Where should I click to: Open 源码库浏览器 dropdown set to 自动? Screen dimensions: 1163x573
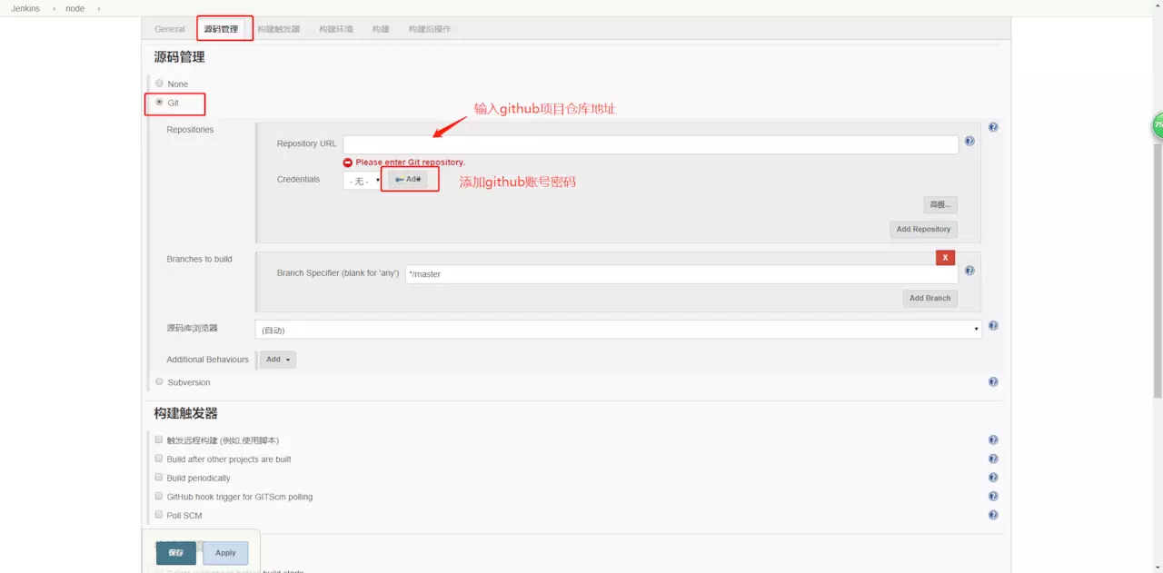tap(618, 329)
